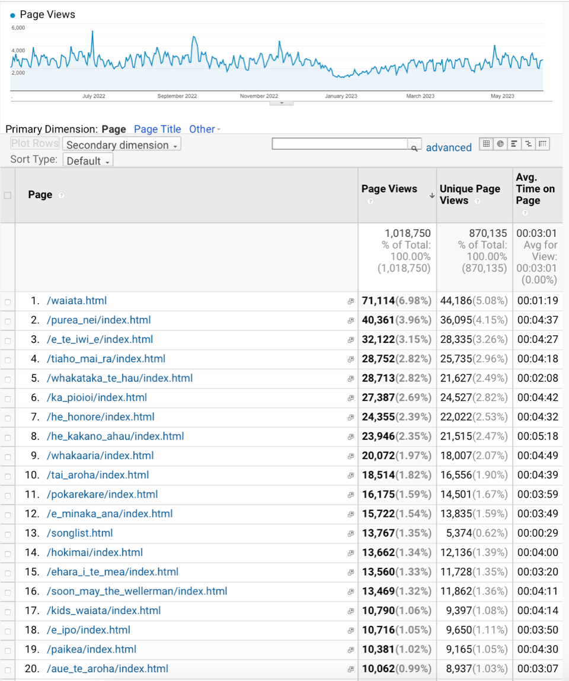Expand the Sort Type Default dropdown
569x681 pixels.
(x=88, y=160)
